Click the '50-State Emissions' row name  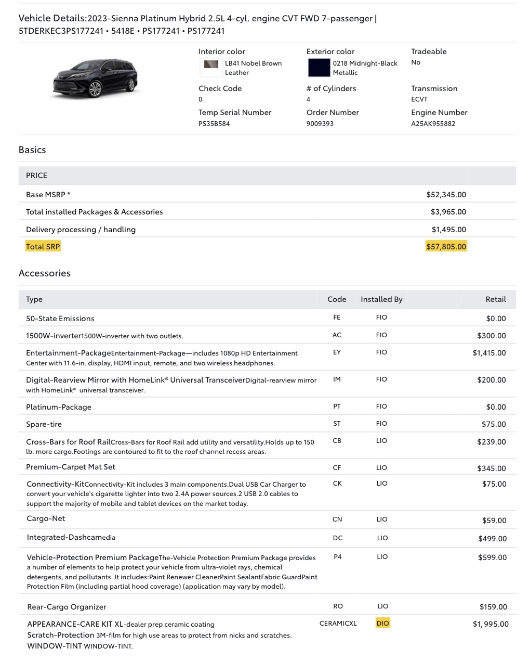point(60,319)
